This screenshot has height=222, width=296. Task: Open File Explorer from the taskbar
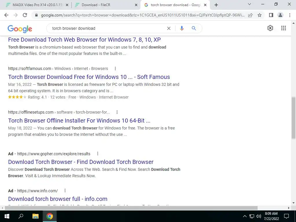tap(35, 216)
